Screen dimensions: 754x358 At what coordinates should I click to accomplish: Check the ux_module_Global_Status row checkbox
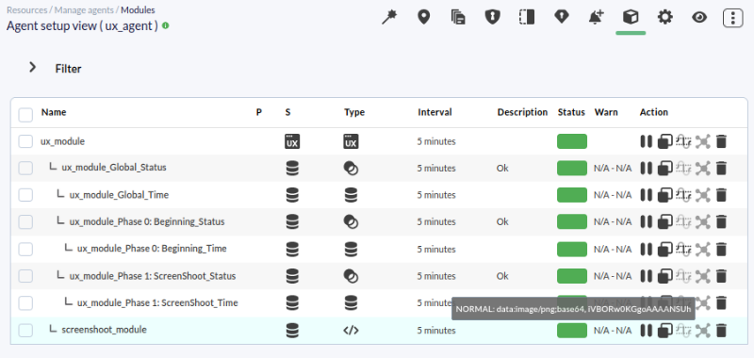click(25, 169)
